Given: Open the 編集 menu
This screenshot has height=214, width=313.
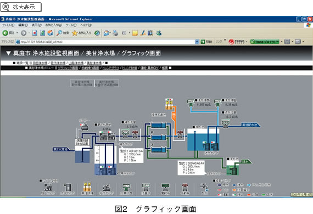Looking at the screenshot, I should 23,25.
